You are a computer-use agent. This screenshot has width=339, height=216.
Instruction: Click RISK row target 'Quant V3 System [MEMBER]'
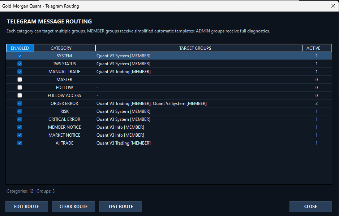(x=123, y=111)
